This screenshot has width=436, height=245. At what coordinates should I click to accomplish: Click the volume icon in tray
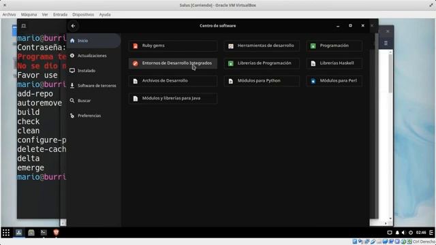(404, 233)
